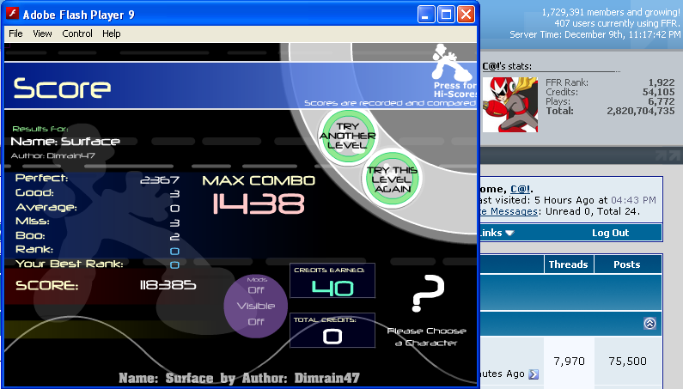Click the Try Another Level circle button
The width and height of the screenshot is (683, 389).
click(344, 134)
